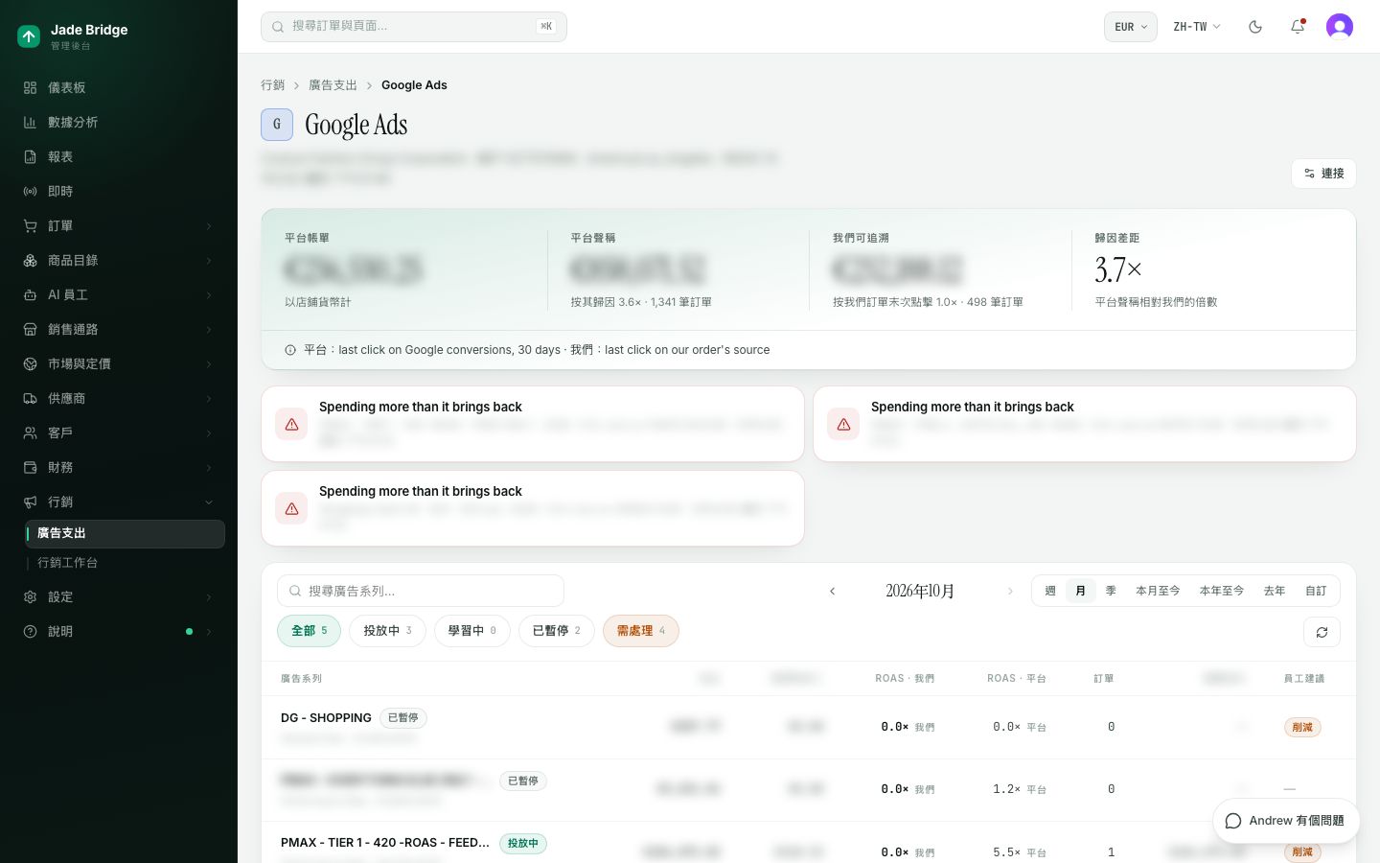The width and height of the screenshot is (1380, 863).
Task: Open 即時 realtime in sidebar
Action: tap(119, 191)
